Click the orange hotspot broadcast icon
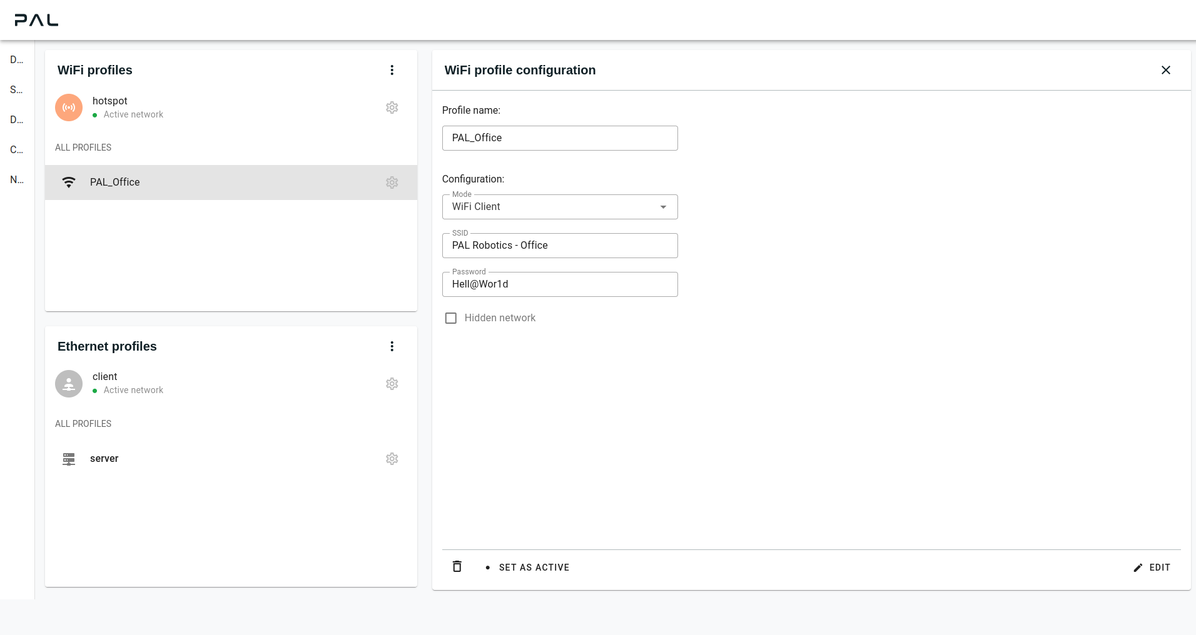The width and height of the screenshot is (1196, 635). click(69, 107)
